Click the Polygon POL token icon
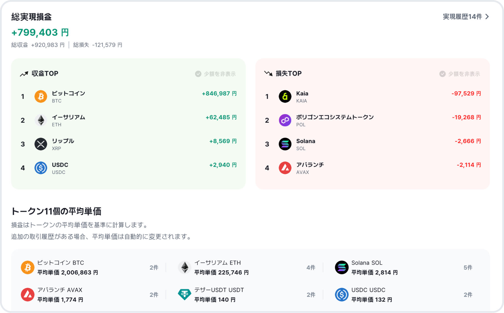 (x=285, y=120)
